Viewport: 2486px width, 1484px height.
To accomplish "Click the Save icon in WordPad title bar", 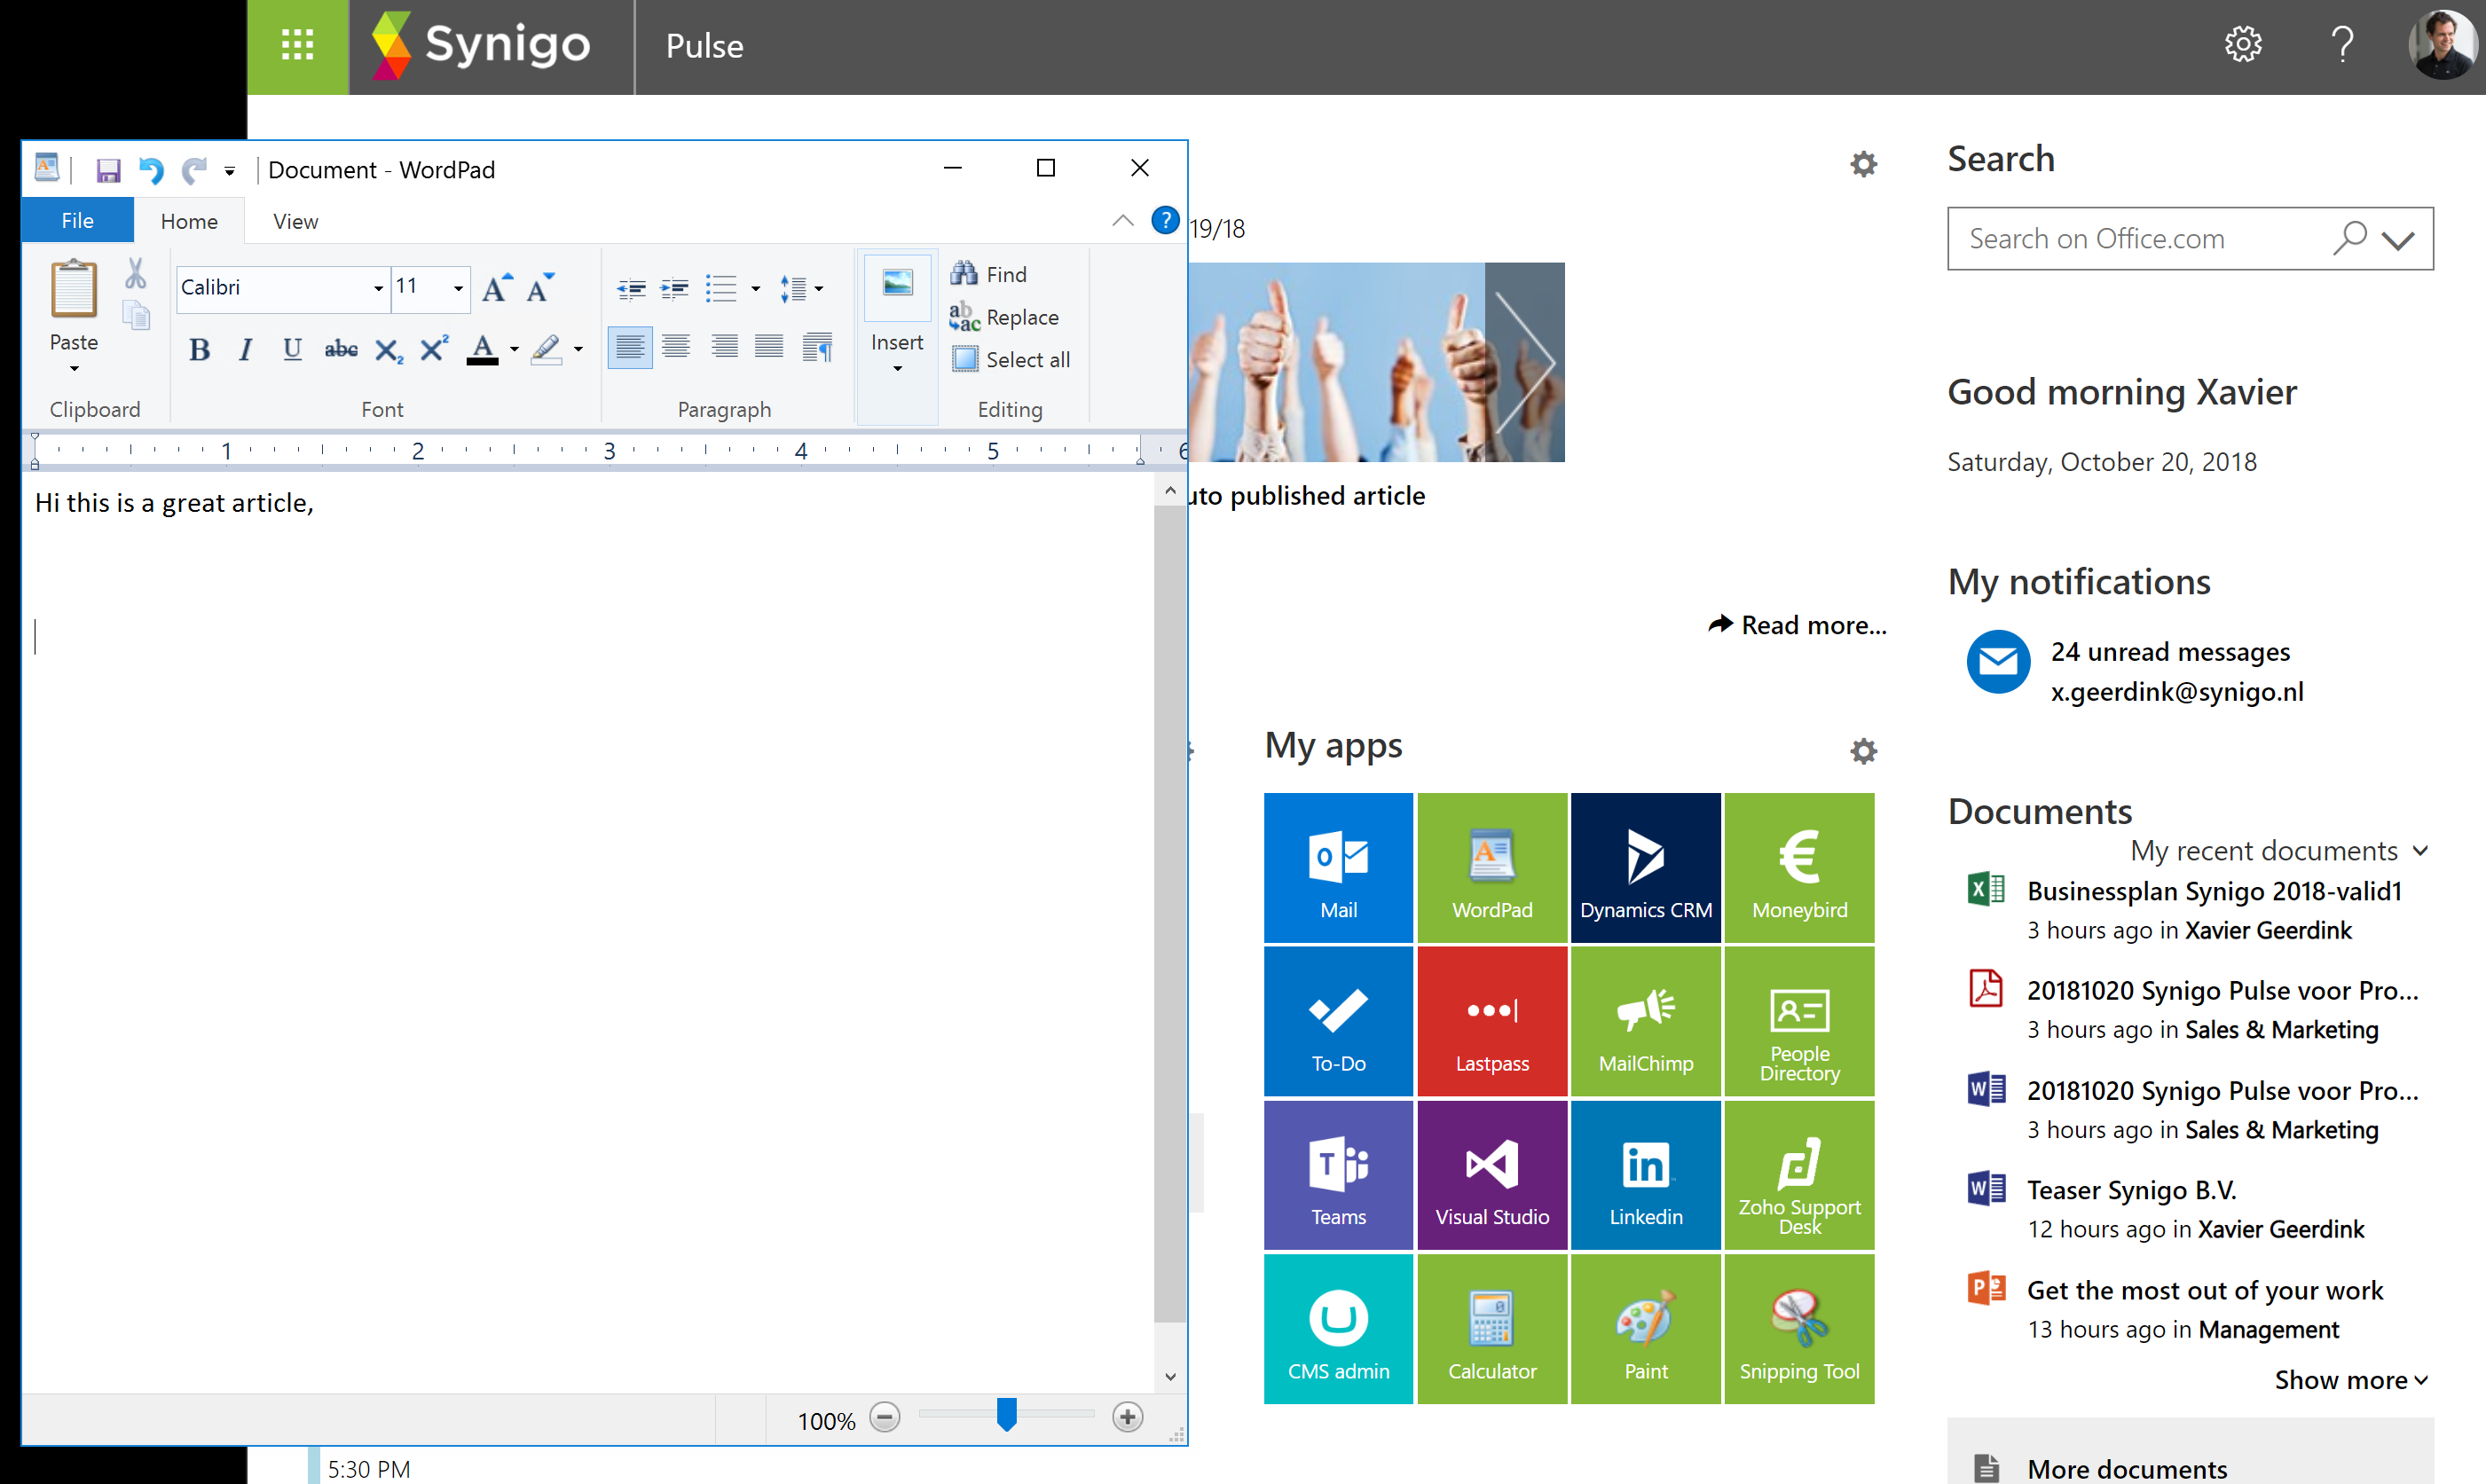I will (x=108, y=170).
